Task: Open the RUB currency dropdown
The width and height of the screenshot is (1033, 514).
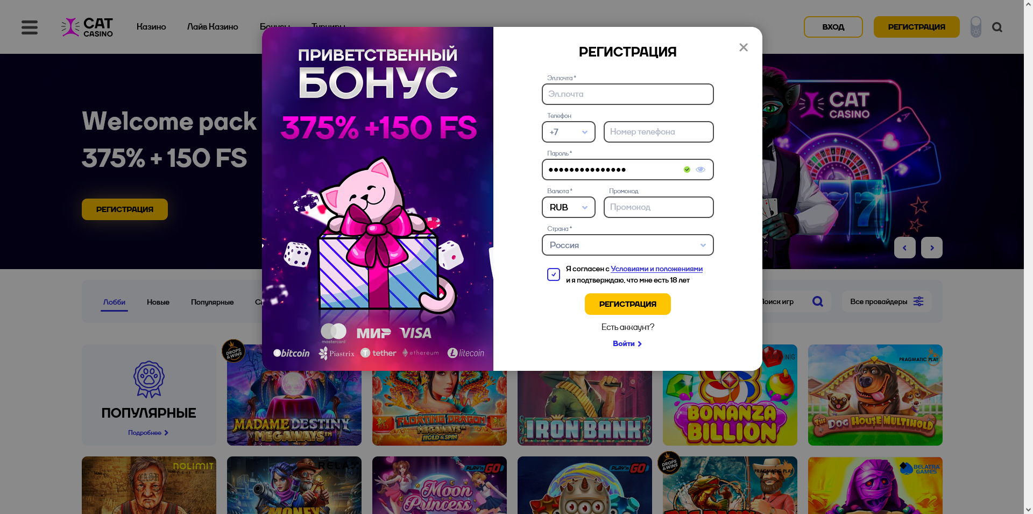Action: [x=569, y=207]
